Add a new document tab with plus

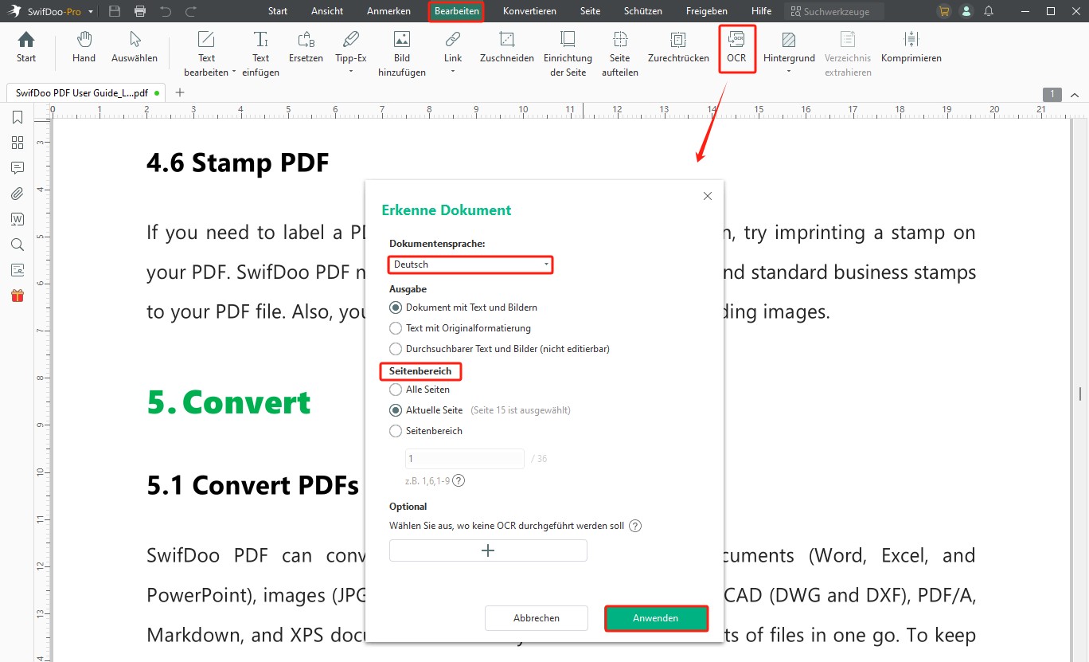coord(180,92)
